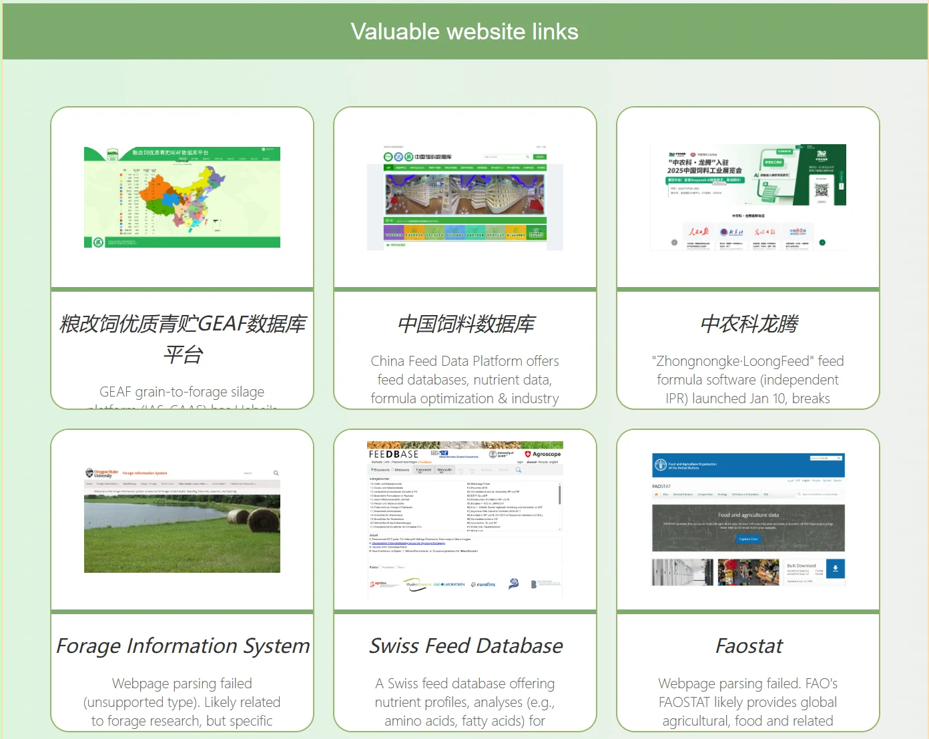This screenshot has width=929, height=739.
Task: Select the Mittelwerte radio button
Action: [x=392, y=469]
